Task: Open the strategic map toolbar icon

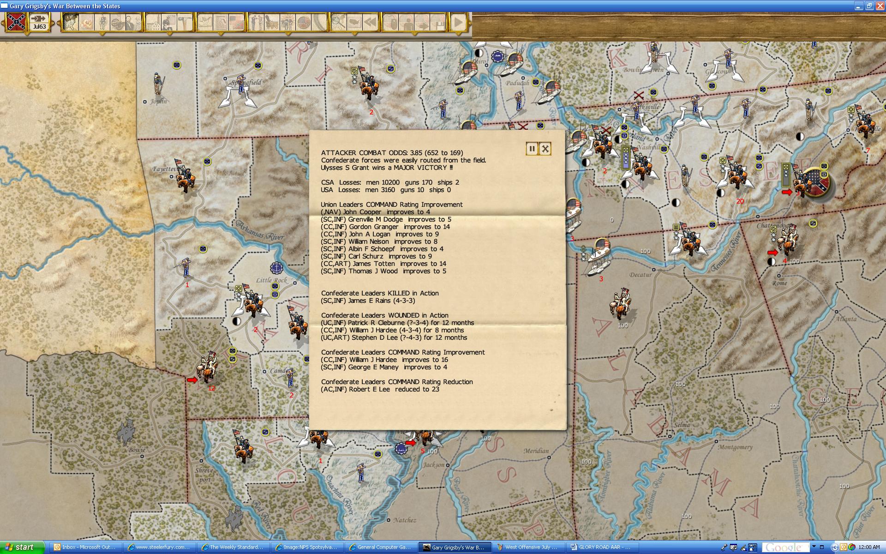Action: click(71, 22)
